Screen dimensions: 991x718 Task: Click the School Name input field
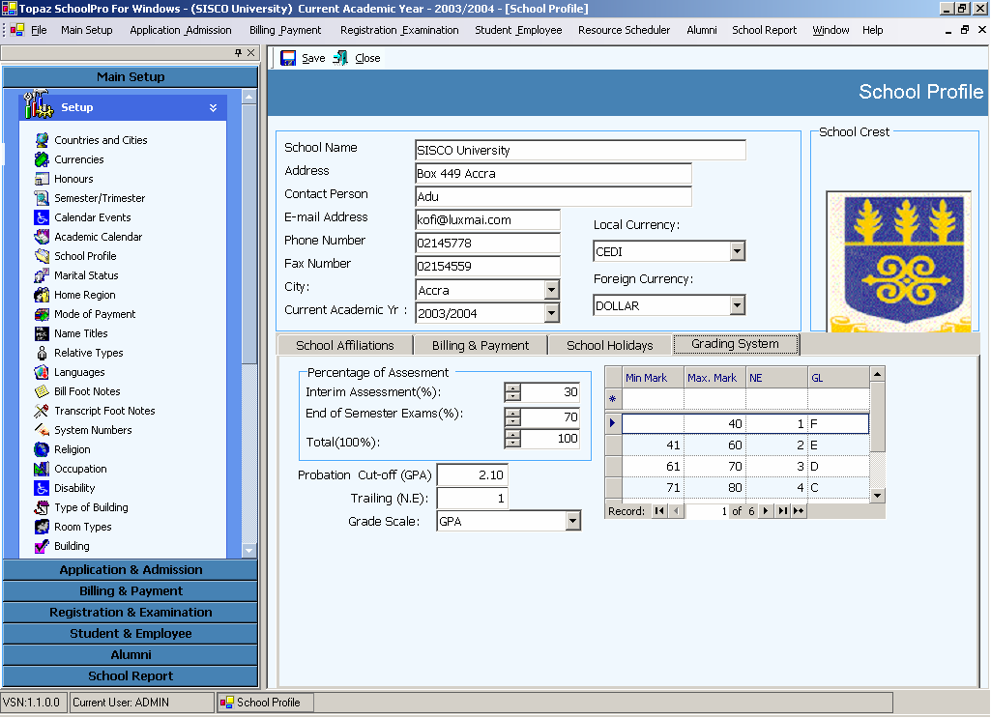pos(580,151)
